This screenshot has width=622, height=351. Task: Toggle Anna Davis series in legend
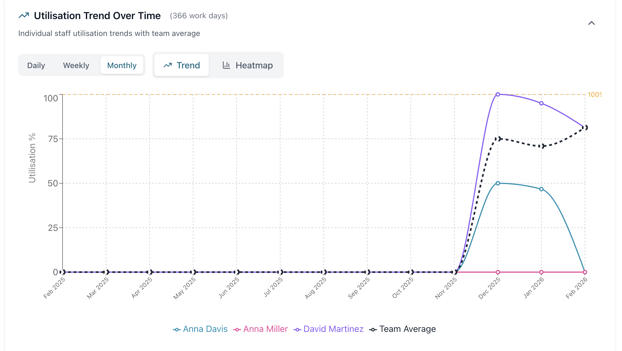pos(205,329)
